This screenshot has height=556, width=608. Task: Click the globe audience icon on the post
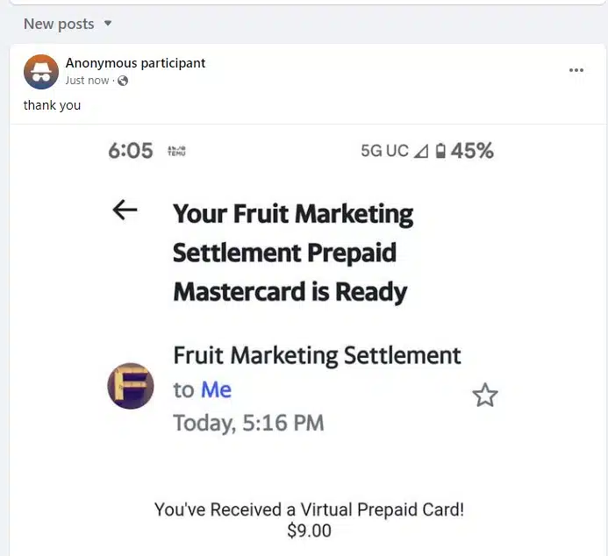pyautogui.click(x=123, y=81)
